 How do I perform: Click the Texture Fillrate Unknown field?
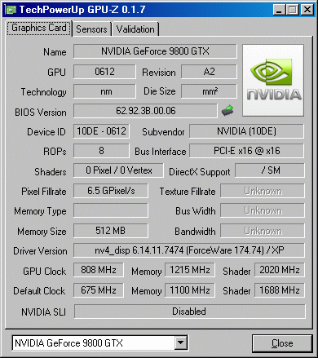coord(263,191)
